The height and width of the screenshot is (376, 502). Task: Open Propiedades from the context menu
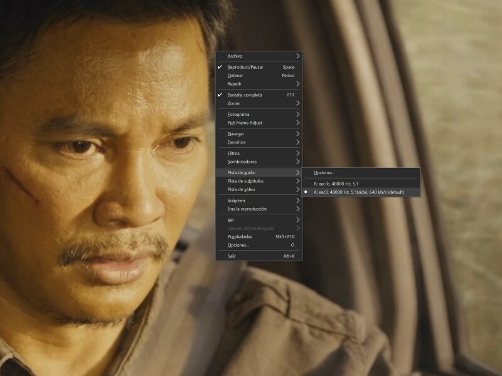coord(240,237)
